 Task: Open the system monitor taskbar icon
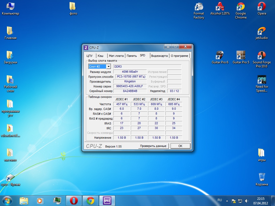point(57,201)
